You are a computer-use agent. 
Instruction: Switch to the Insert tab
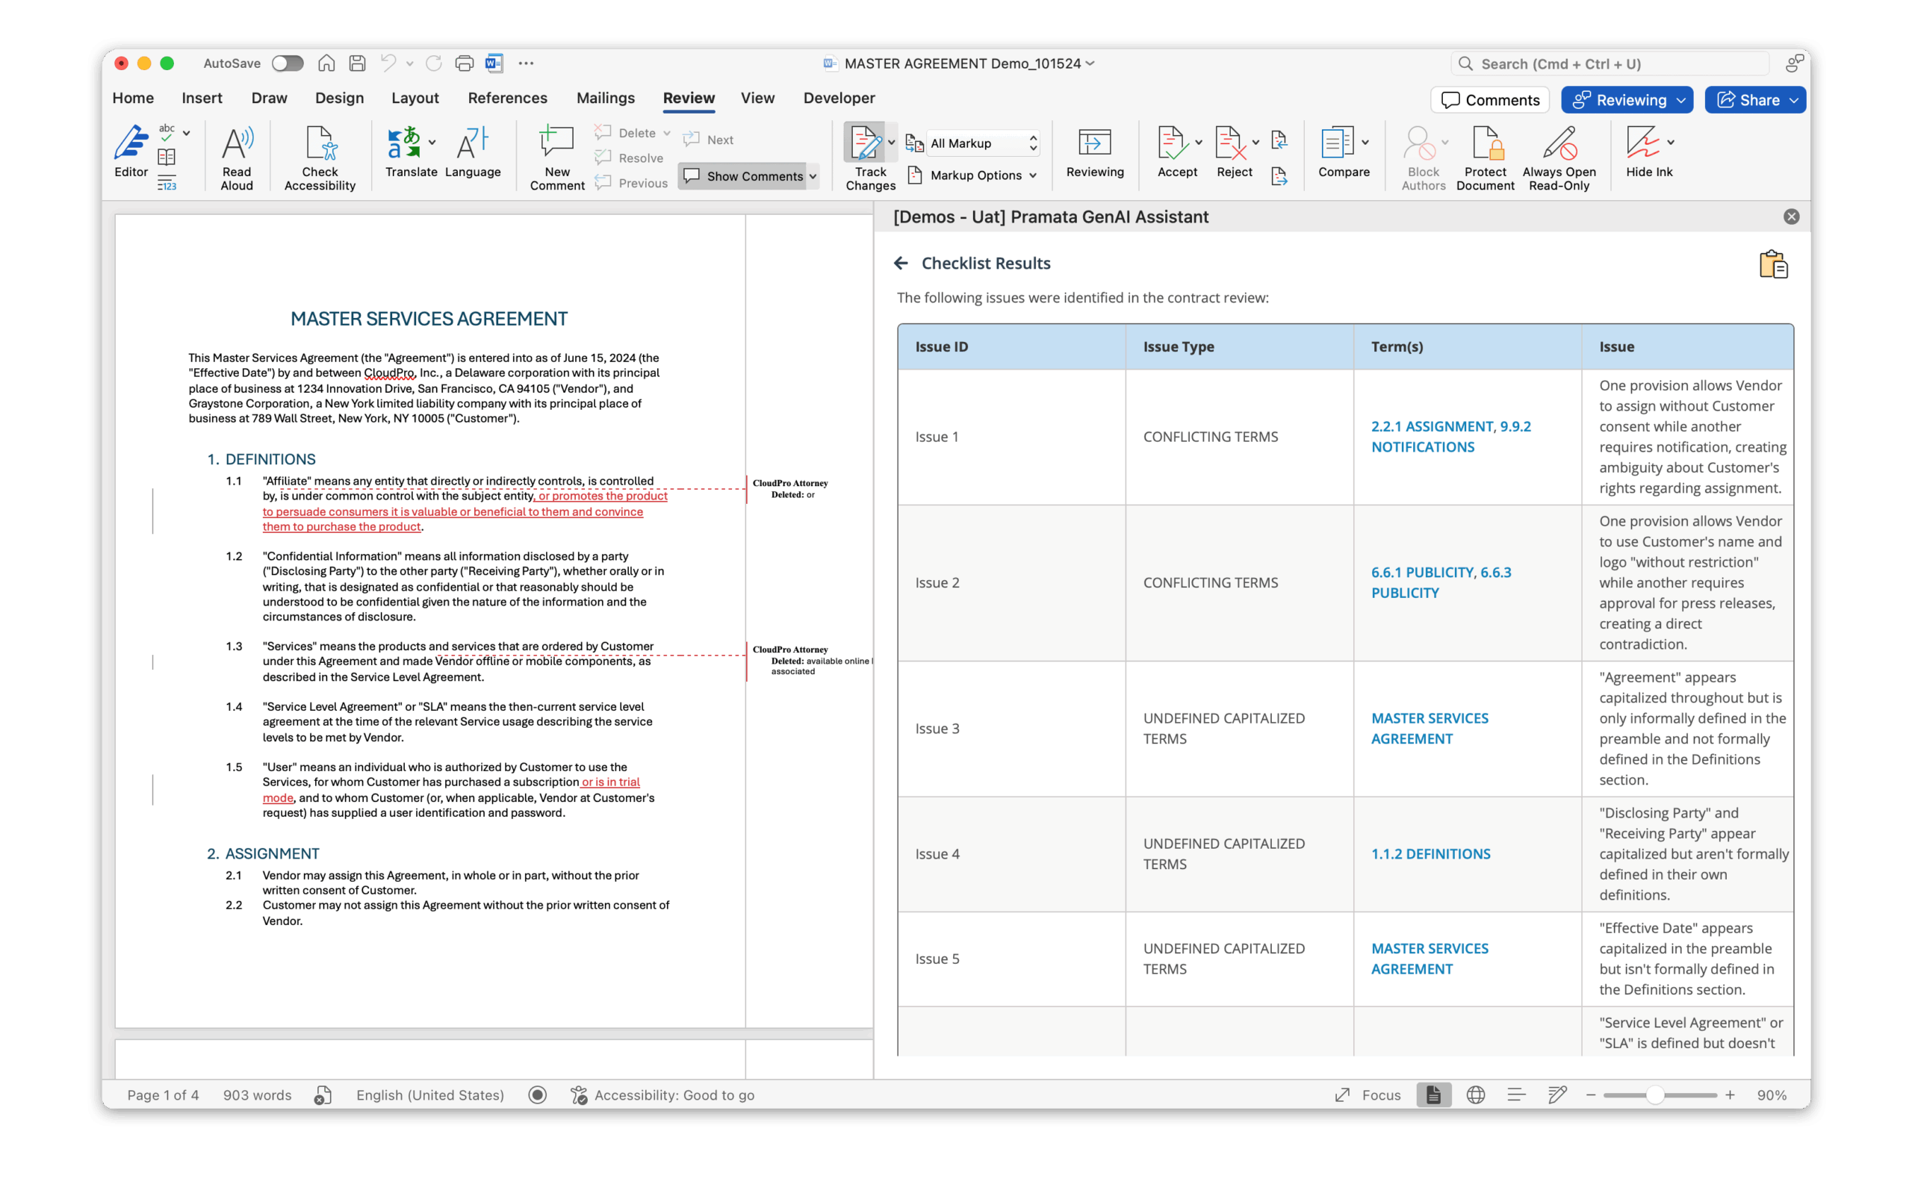[x=202, y=98]
